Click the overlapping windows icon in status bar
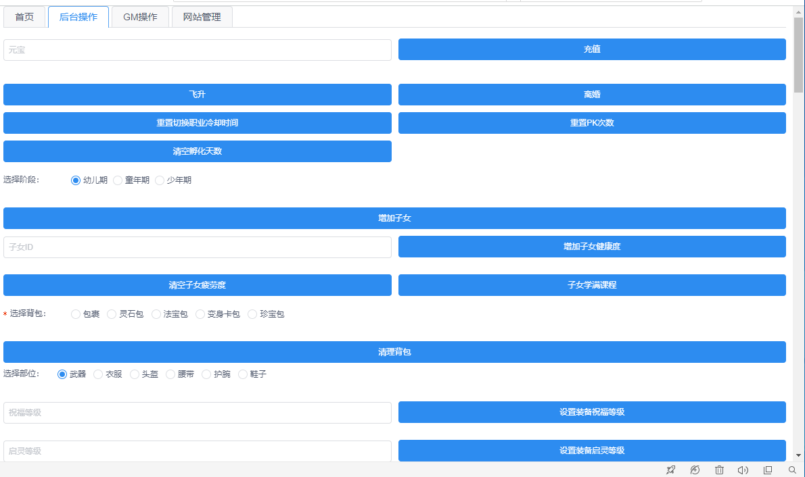The width and height of the screenshot is (805, 477). (768, 470)
